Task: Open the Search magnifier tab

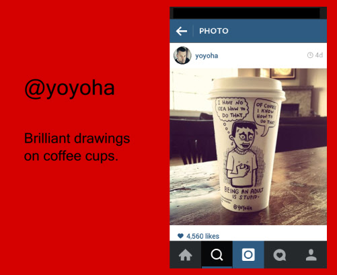Action: pyautogui.click(x=217, y=255)
